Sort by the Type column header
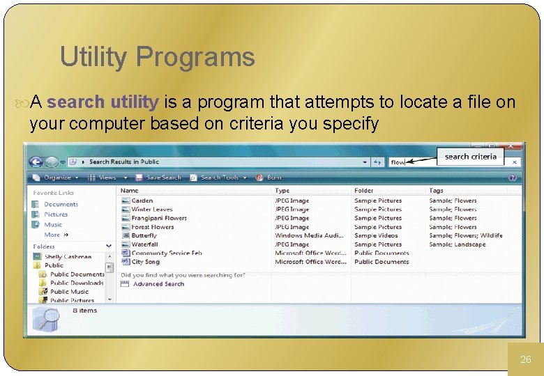544x376 pixels. pyautogui.click(x=282, y=190)
